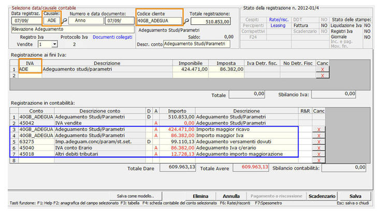Select account cell 45018

coord(36,154)
